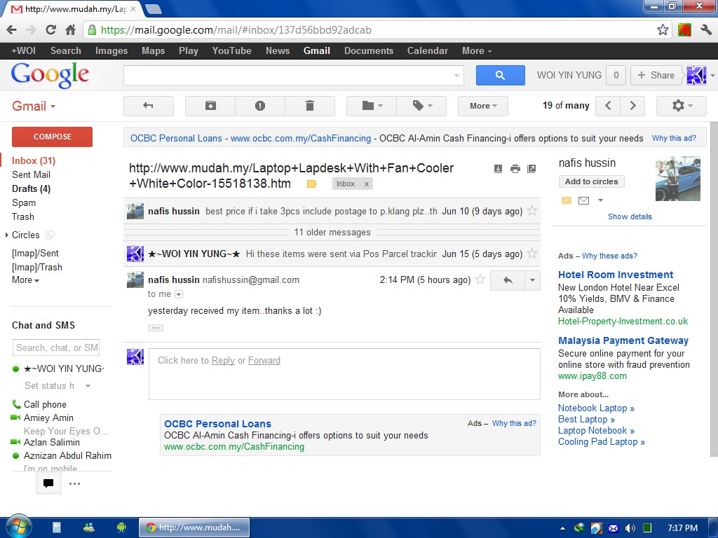Click the Chrome taskbar button for mudah page
The width and height of the screenshot is (718, 538).
[x=194, y=527]
